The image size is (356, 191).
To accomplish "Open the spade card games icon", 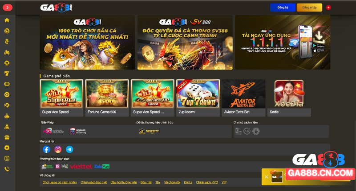I will click(x=7, y=63).
